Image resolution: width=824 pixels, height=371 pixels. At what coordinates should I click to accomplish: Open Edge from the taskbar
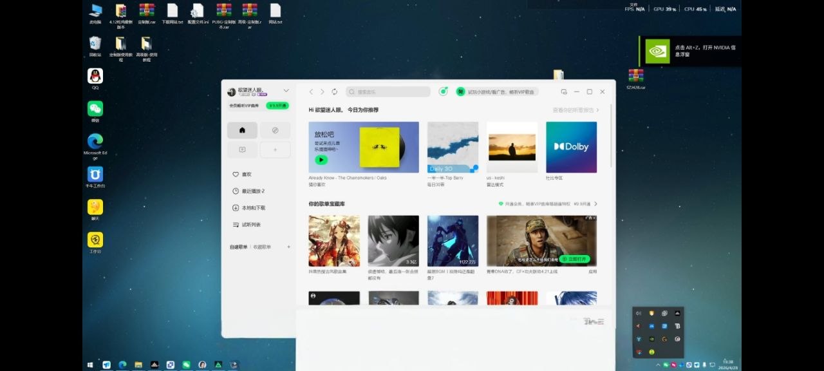(122, 365)
